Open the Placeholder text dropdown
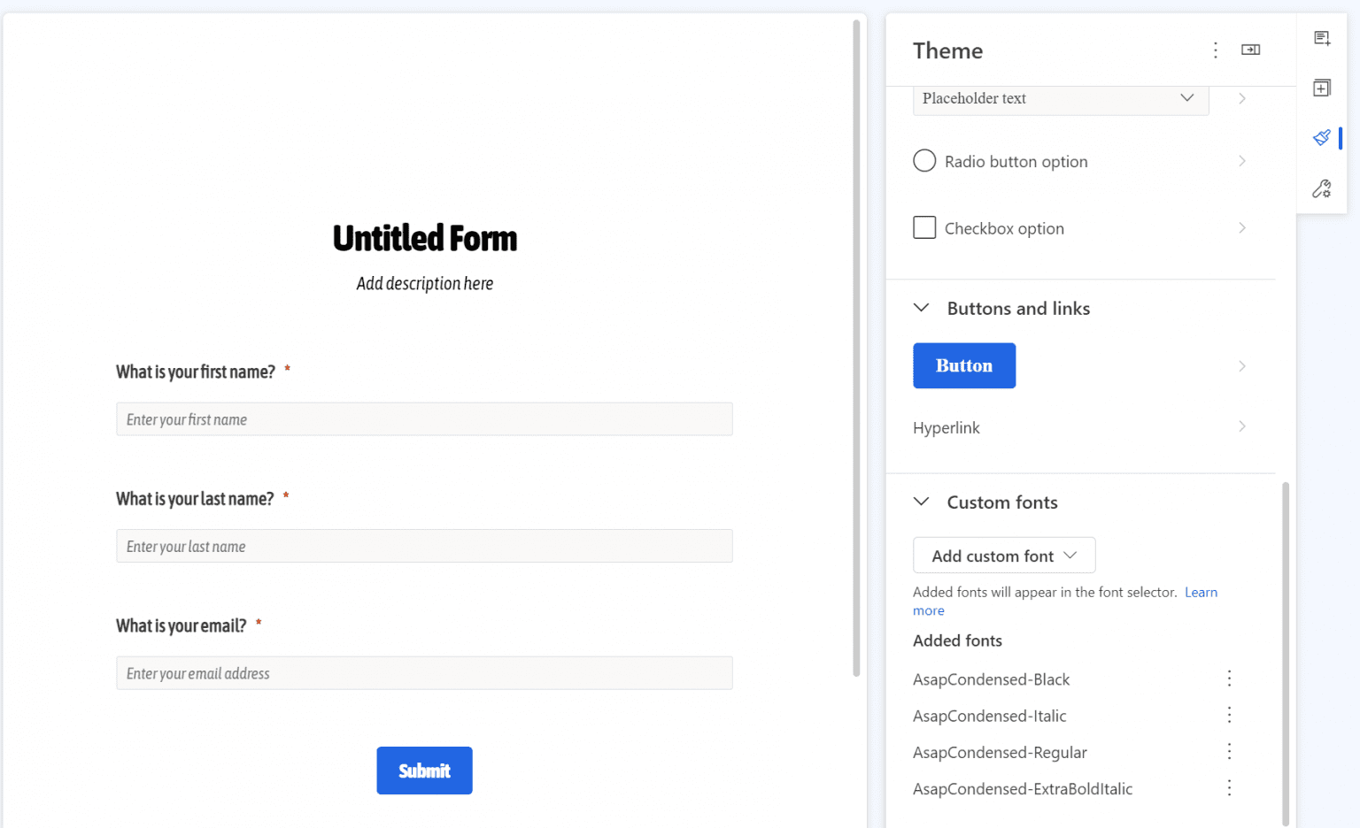The image size is (1360, 828). click(1186, 98)
